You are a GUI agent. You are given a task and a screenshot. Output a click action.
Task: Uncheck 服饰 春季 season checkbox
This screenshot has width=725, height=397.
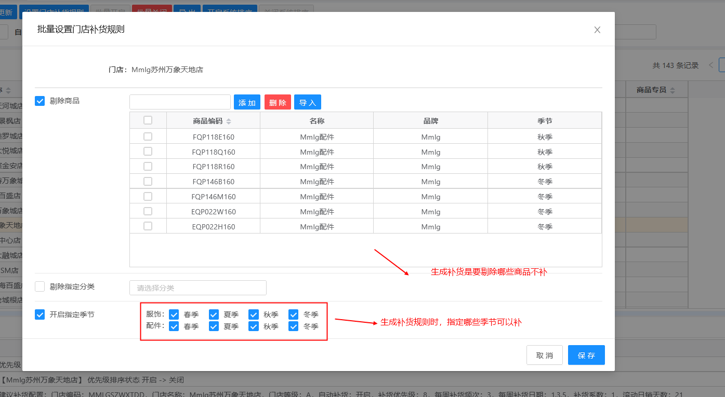pos(174,314)
